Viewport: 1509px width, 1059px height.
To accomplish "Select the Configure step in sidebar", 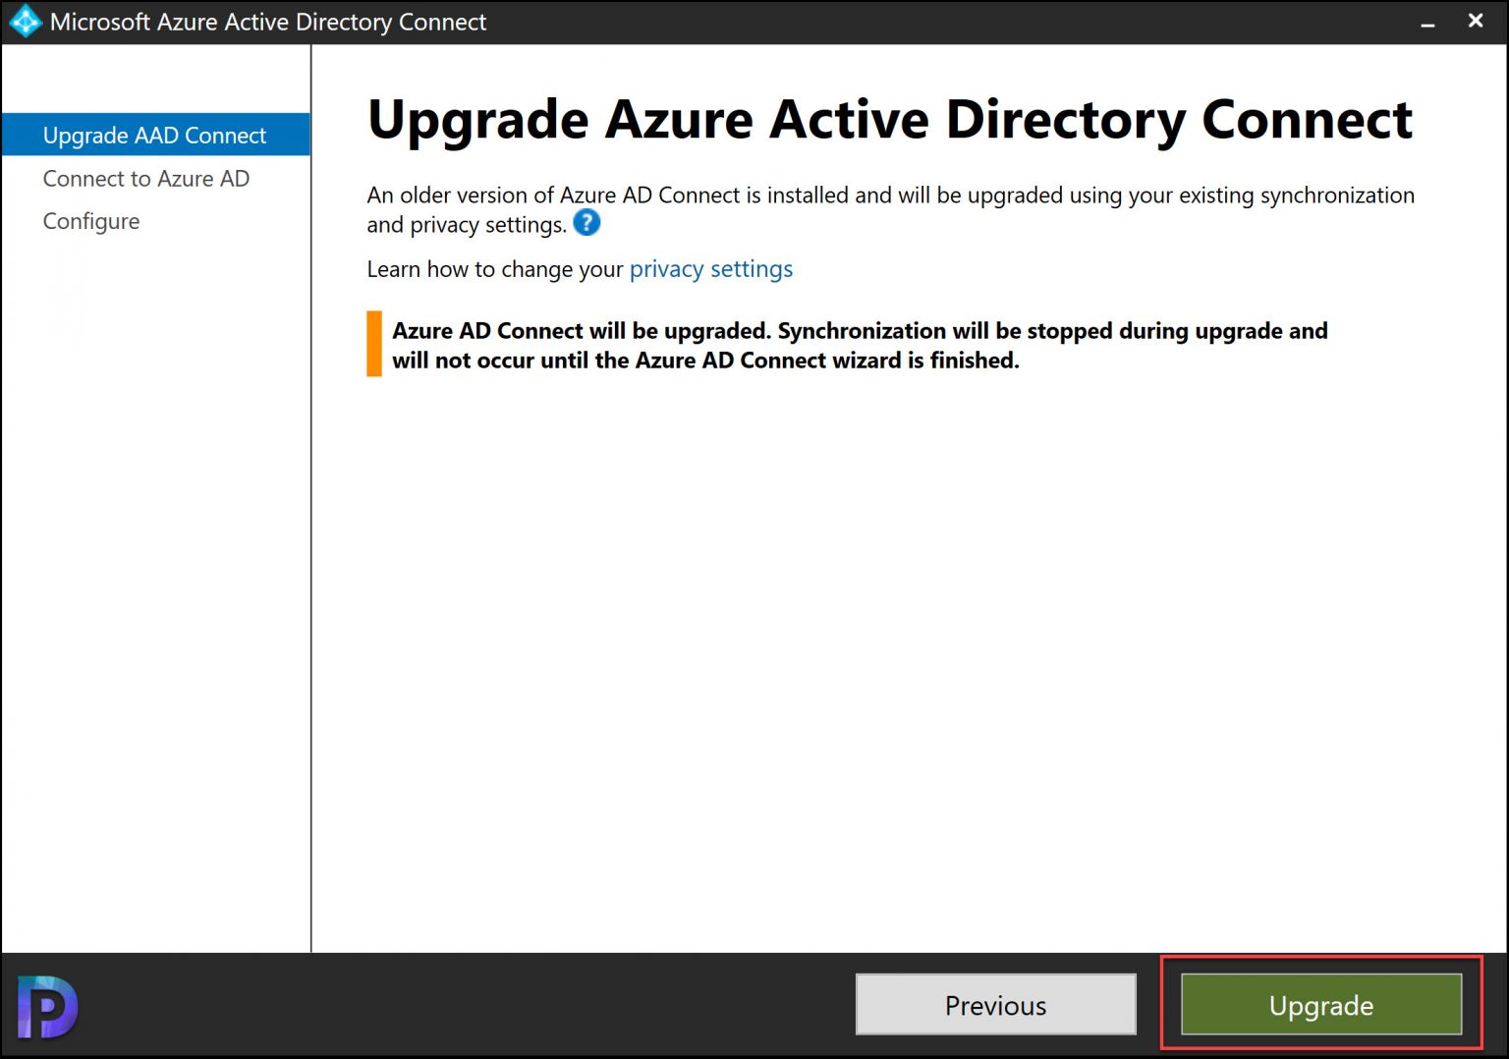I will coord(91,221).
